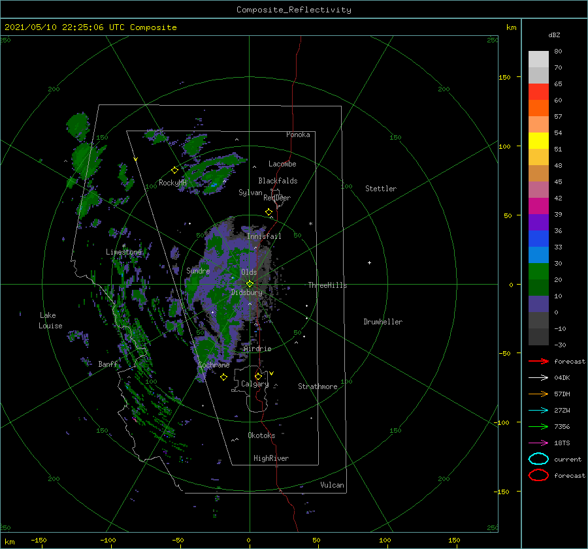Click the Sylvan town label
588x549 pixels.
coord(250,193)
